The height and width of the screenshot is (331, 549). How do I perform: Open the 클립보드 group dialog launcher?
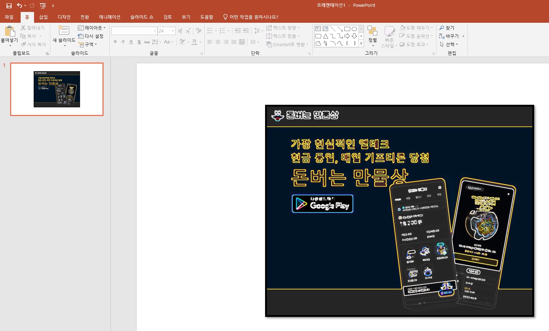tap(47, 53)
